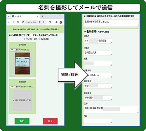The image size is (146, 131).
Task: Click the 組織名 input field
Action: click(x=98, y=41)
